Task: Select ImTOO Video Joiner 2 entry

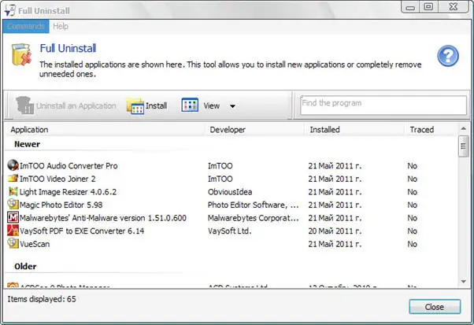Action: click(57, 179)
